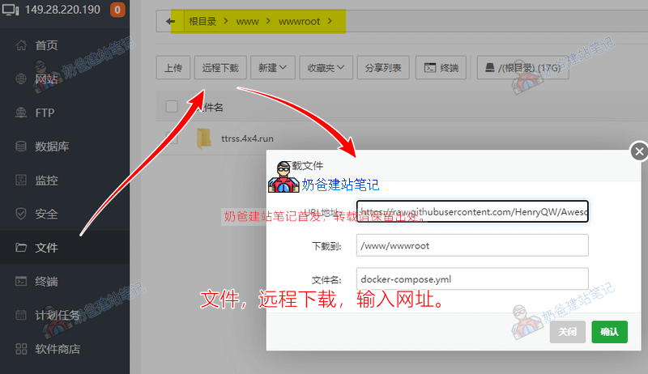Click the terminal icon in toolbar

click(432, 68)
